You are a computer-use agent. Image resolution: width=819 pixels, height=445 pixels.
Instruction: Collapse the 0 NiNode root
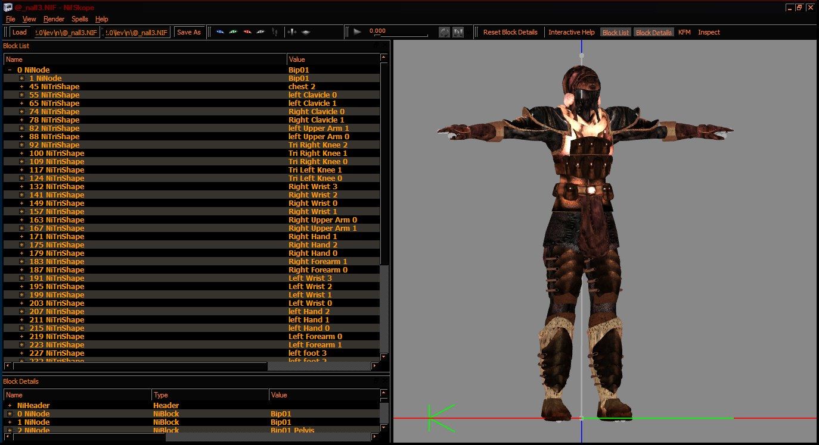[10, 70]
